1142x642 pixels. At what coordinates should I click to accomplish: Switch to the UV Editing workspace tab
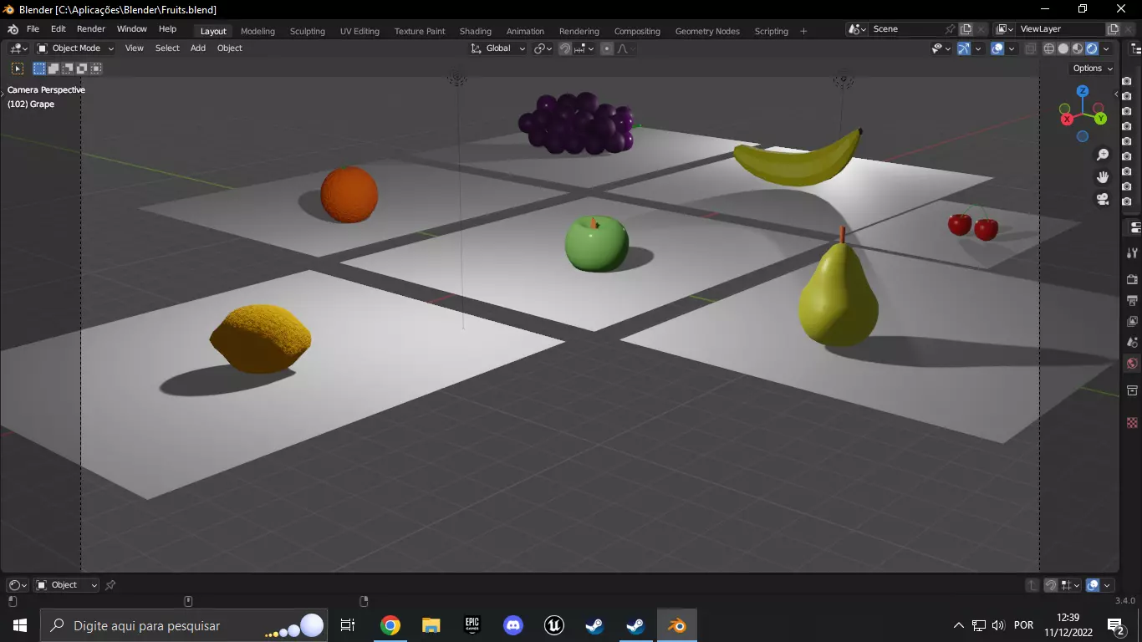click(x=359, y=31)
